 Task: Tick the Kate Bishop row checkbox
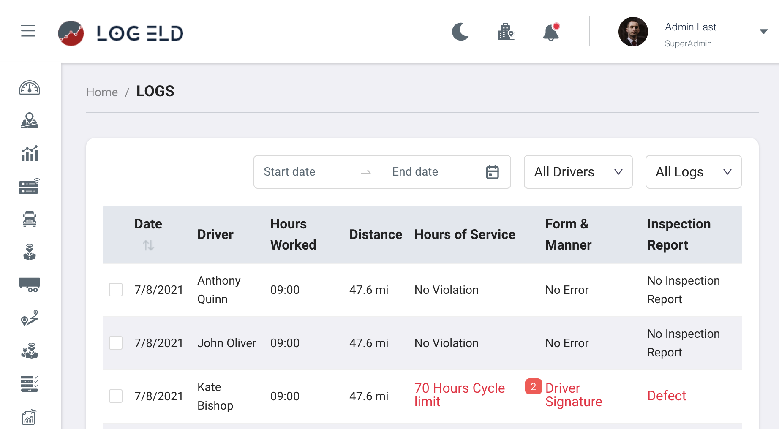click(116, 396)
